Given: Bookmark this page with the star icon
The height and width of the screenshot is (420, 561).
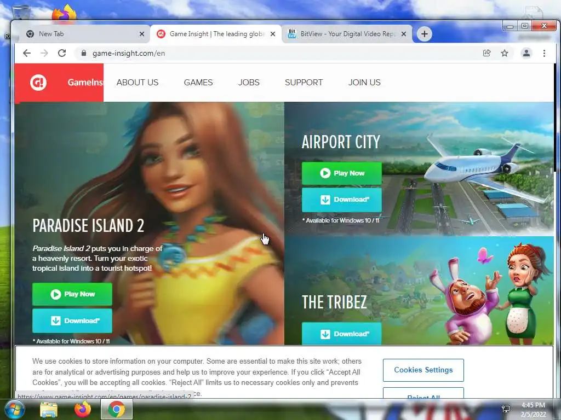Looking at the screenshot, I should 505,53.
